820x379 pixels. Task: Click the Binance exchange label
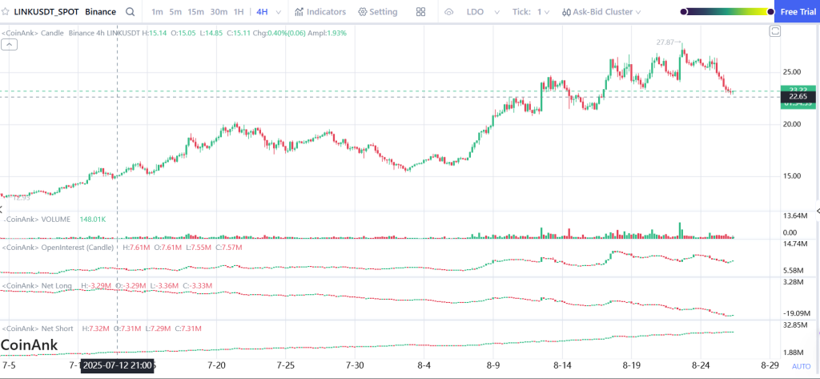(100, 11)
